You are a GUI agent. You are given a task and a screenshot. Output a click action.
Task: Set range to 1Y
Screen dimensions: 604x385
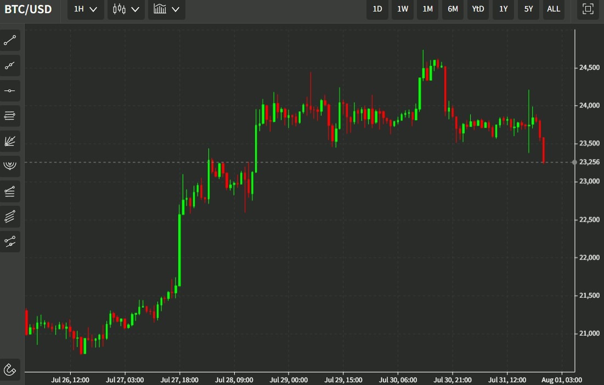[x=504, y=9]
